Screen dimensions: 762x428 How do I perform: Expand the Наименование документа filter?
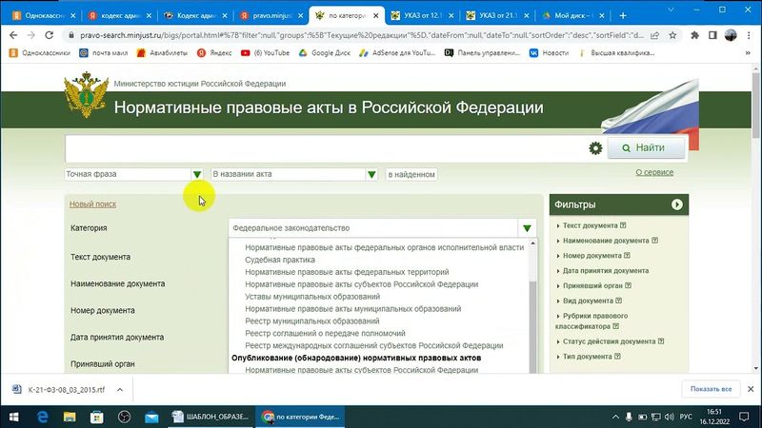[x=606, y=241]
